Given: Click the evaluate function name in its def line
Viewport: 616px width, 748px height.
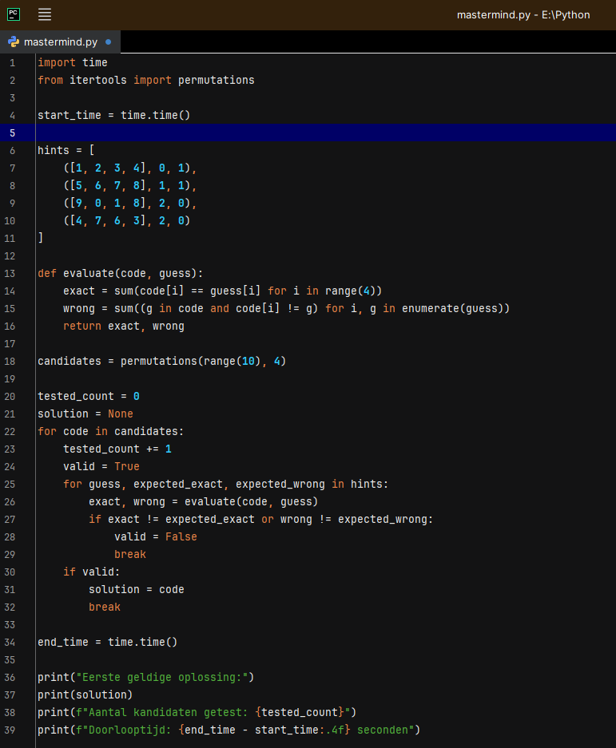Looking at the screenshot, I should coord(88,273).
